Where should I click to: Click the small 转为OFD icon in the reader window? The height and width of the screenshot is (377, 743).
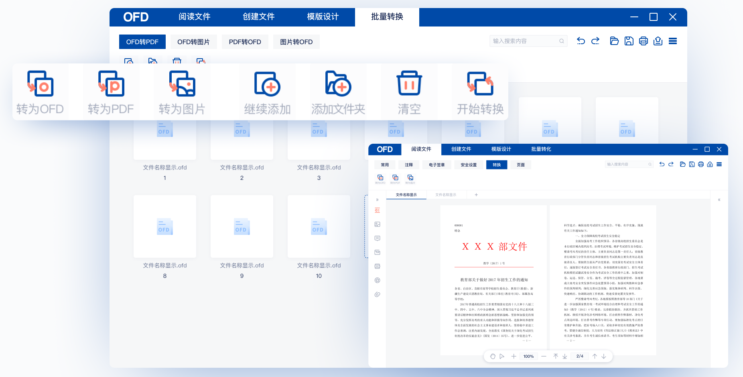[x=380, y=177]
